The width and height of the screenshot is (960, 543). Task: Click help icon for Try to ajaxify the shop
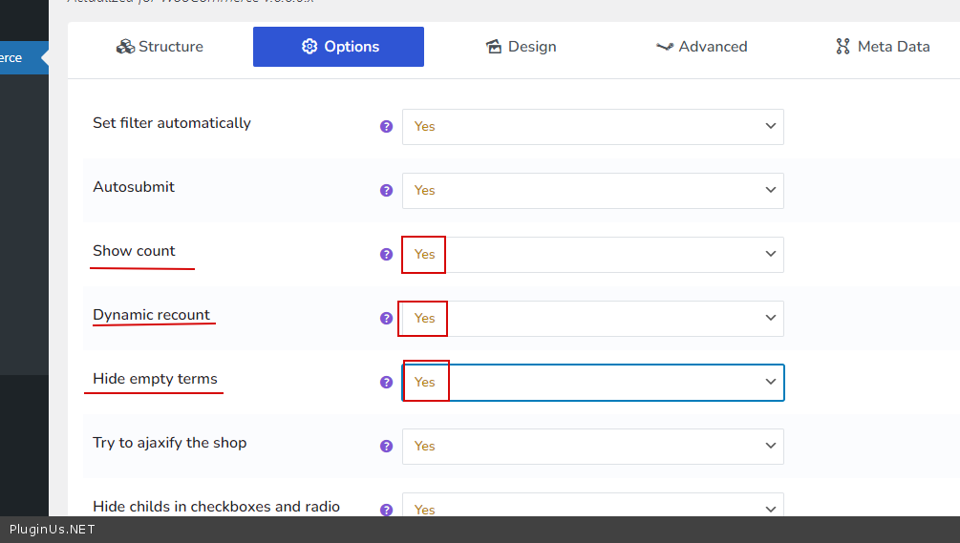[x=386, y=446]
